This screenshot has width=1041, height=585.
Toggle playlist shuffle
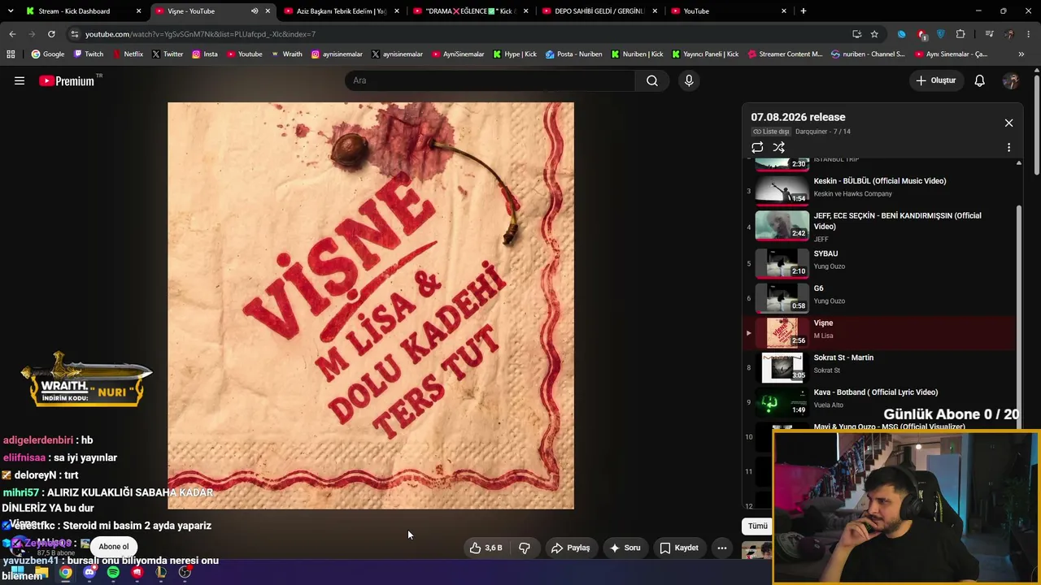(778, 147)
